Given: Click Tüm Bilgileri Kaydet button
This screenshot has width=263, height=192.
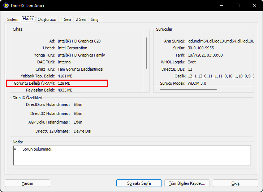Looking at the screenshot, I should (x=187, y=183).
